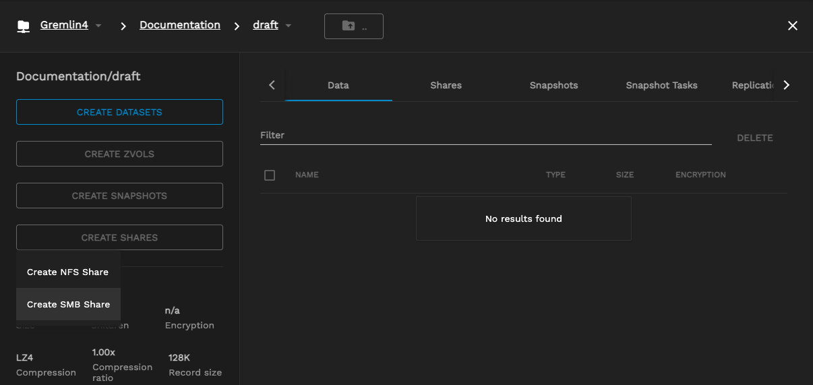Open the Shares tab

(446, 85)
